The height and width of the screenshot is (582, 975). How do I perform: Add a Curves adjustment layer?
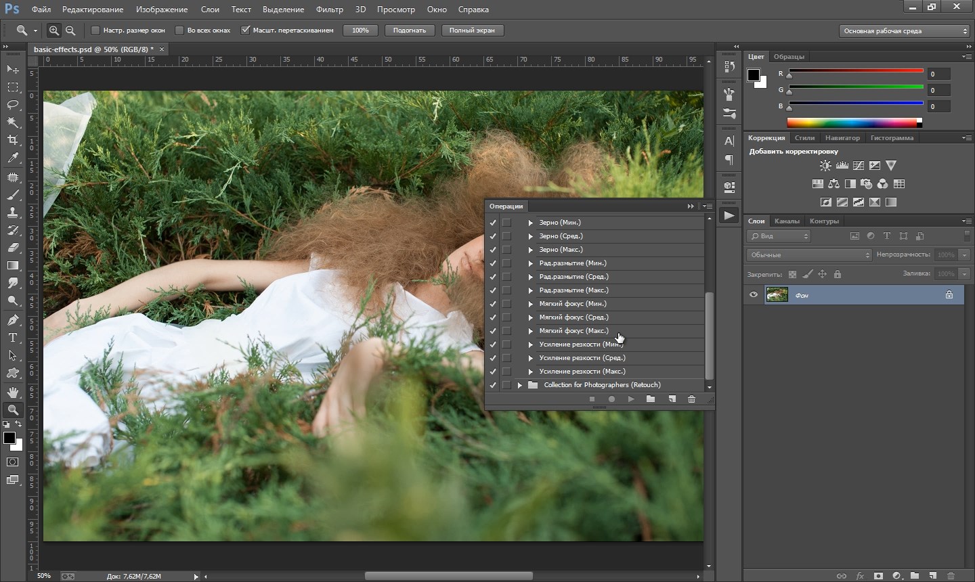click(859, 165)
